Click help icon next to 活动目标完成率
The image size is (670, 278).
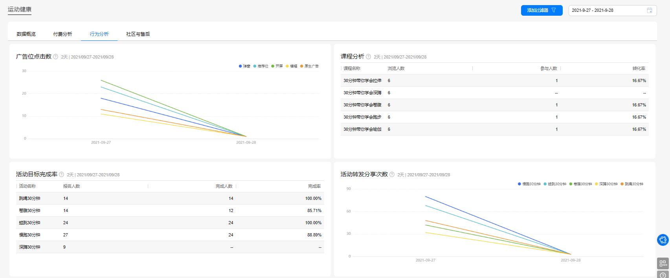pyautogui.click(x=62, y=174)
